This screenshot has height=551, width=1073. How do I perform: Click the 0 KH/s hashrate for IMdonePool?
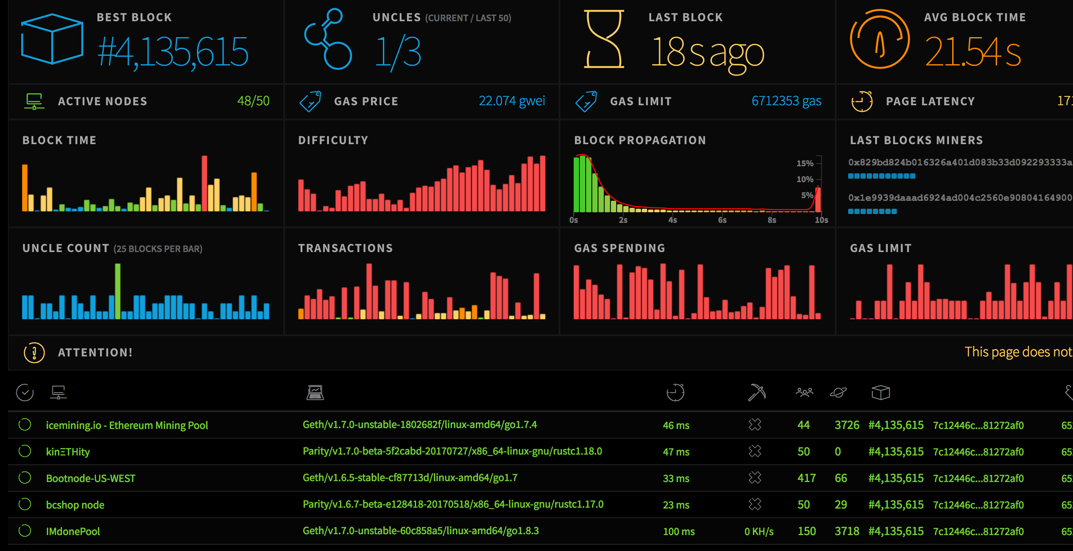[x=759, y=532]
